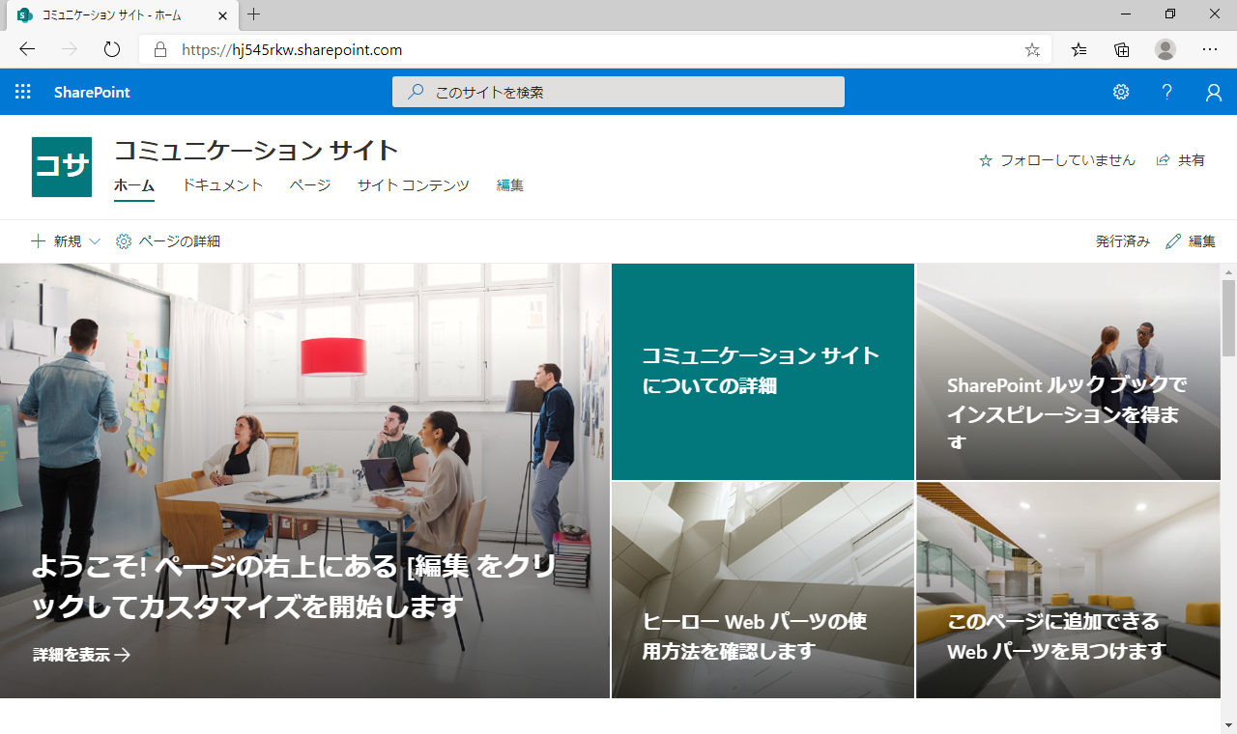Click the plus icon beside 新規
This screenshot has height=734, width=1237.
point(39,241)
